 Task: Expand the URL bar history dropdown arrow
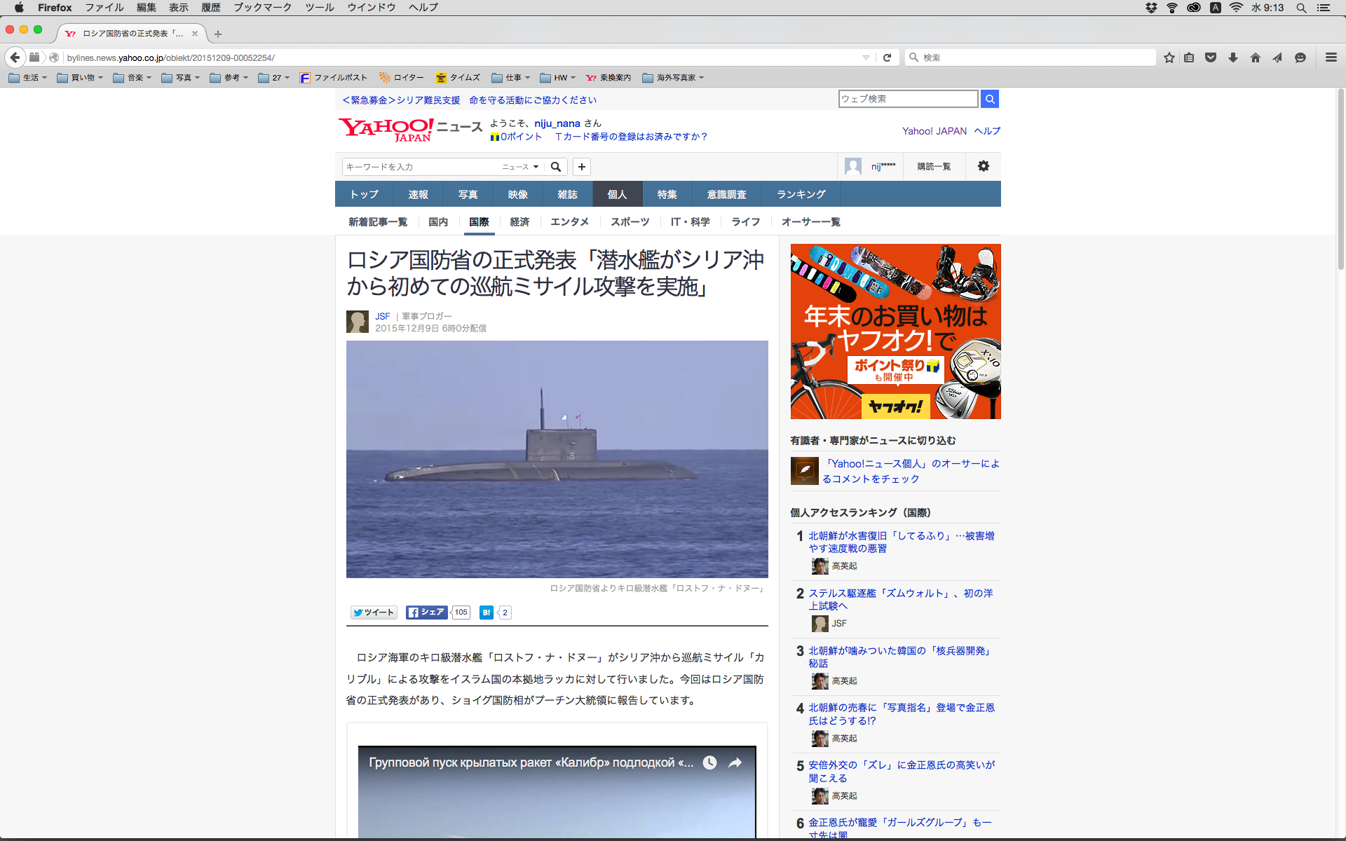(x=866, y=57)
